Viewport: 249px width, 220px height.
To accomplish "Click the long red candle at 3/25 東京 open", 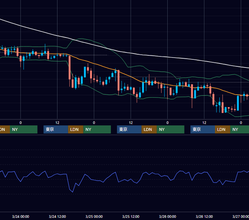I will (x=119, y=80).
